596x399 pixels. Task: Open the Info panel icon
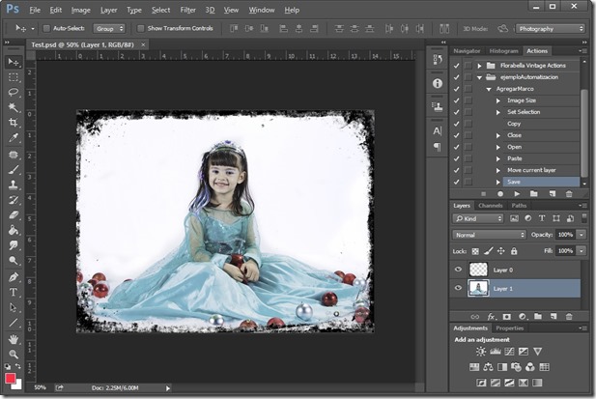pyautogui.click(x=437, y=83)
